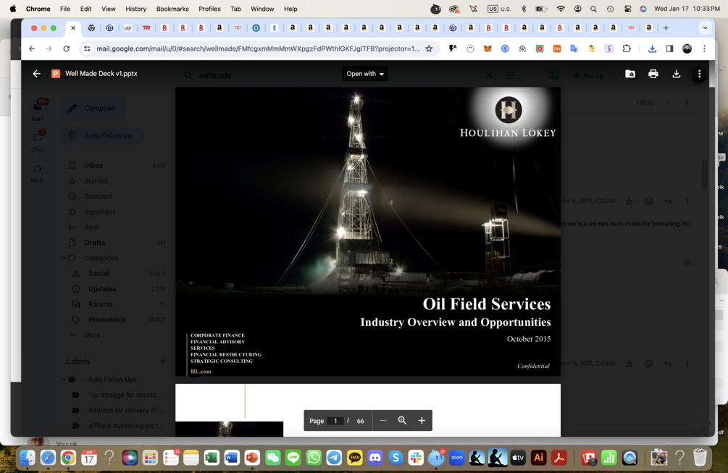The height and width of the screenshot is (473, 728).
Task: Open the orange 'hn' extension
Action: pyautogui.click(x=556, y=49)
